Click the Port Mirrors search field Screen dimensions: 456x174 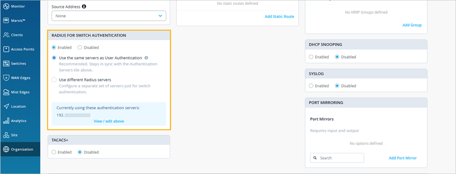(x=337, y=158)
